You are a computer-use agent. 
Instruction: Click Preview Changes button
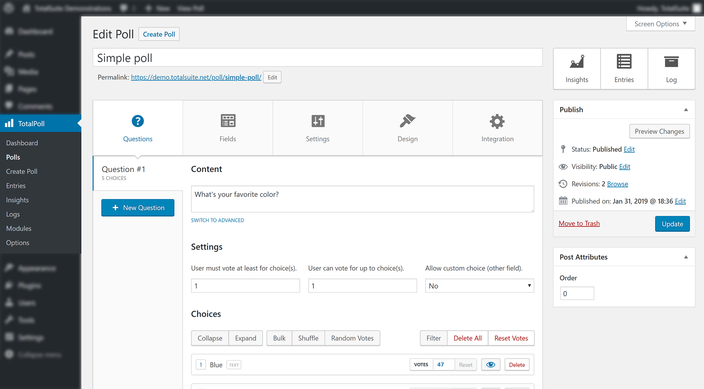point(659,131)
